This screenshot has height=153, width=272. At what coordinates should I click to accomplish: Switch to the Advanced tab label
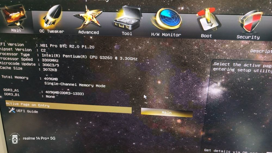click(x=89, y=32)
